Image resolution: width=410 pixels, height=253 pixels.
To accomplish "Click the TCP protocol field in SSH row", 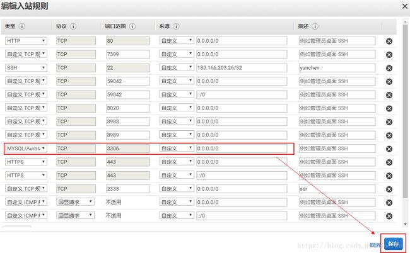I will (76, 67).
